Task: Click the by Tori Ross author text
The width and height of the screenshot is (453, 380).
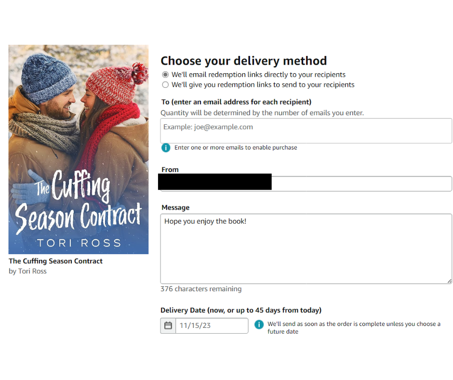Action: (x=27, y=271)
